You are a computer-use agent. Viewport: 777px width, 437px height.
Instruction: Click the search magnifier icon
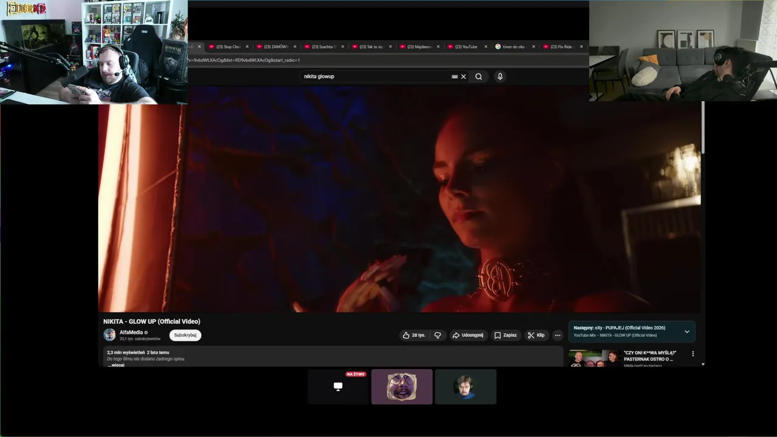478,76
